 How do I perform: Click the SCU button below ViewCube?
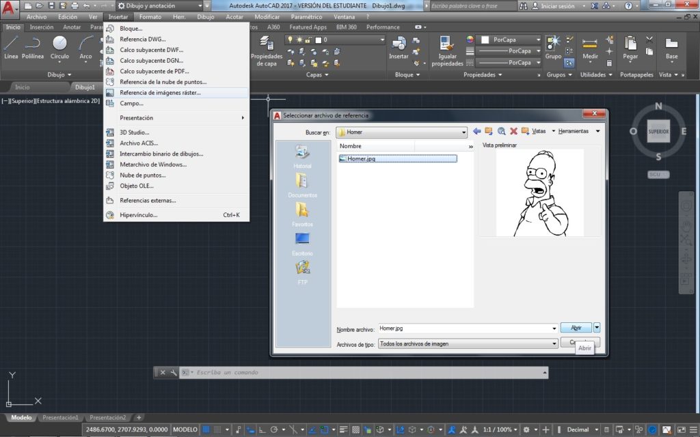coord(658,174)
